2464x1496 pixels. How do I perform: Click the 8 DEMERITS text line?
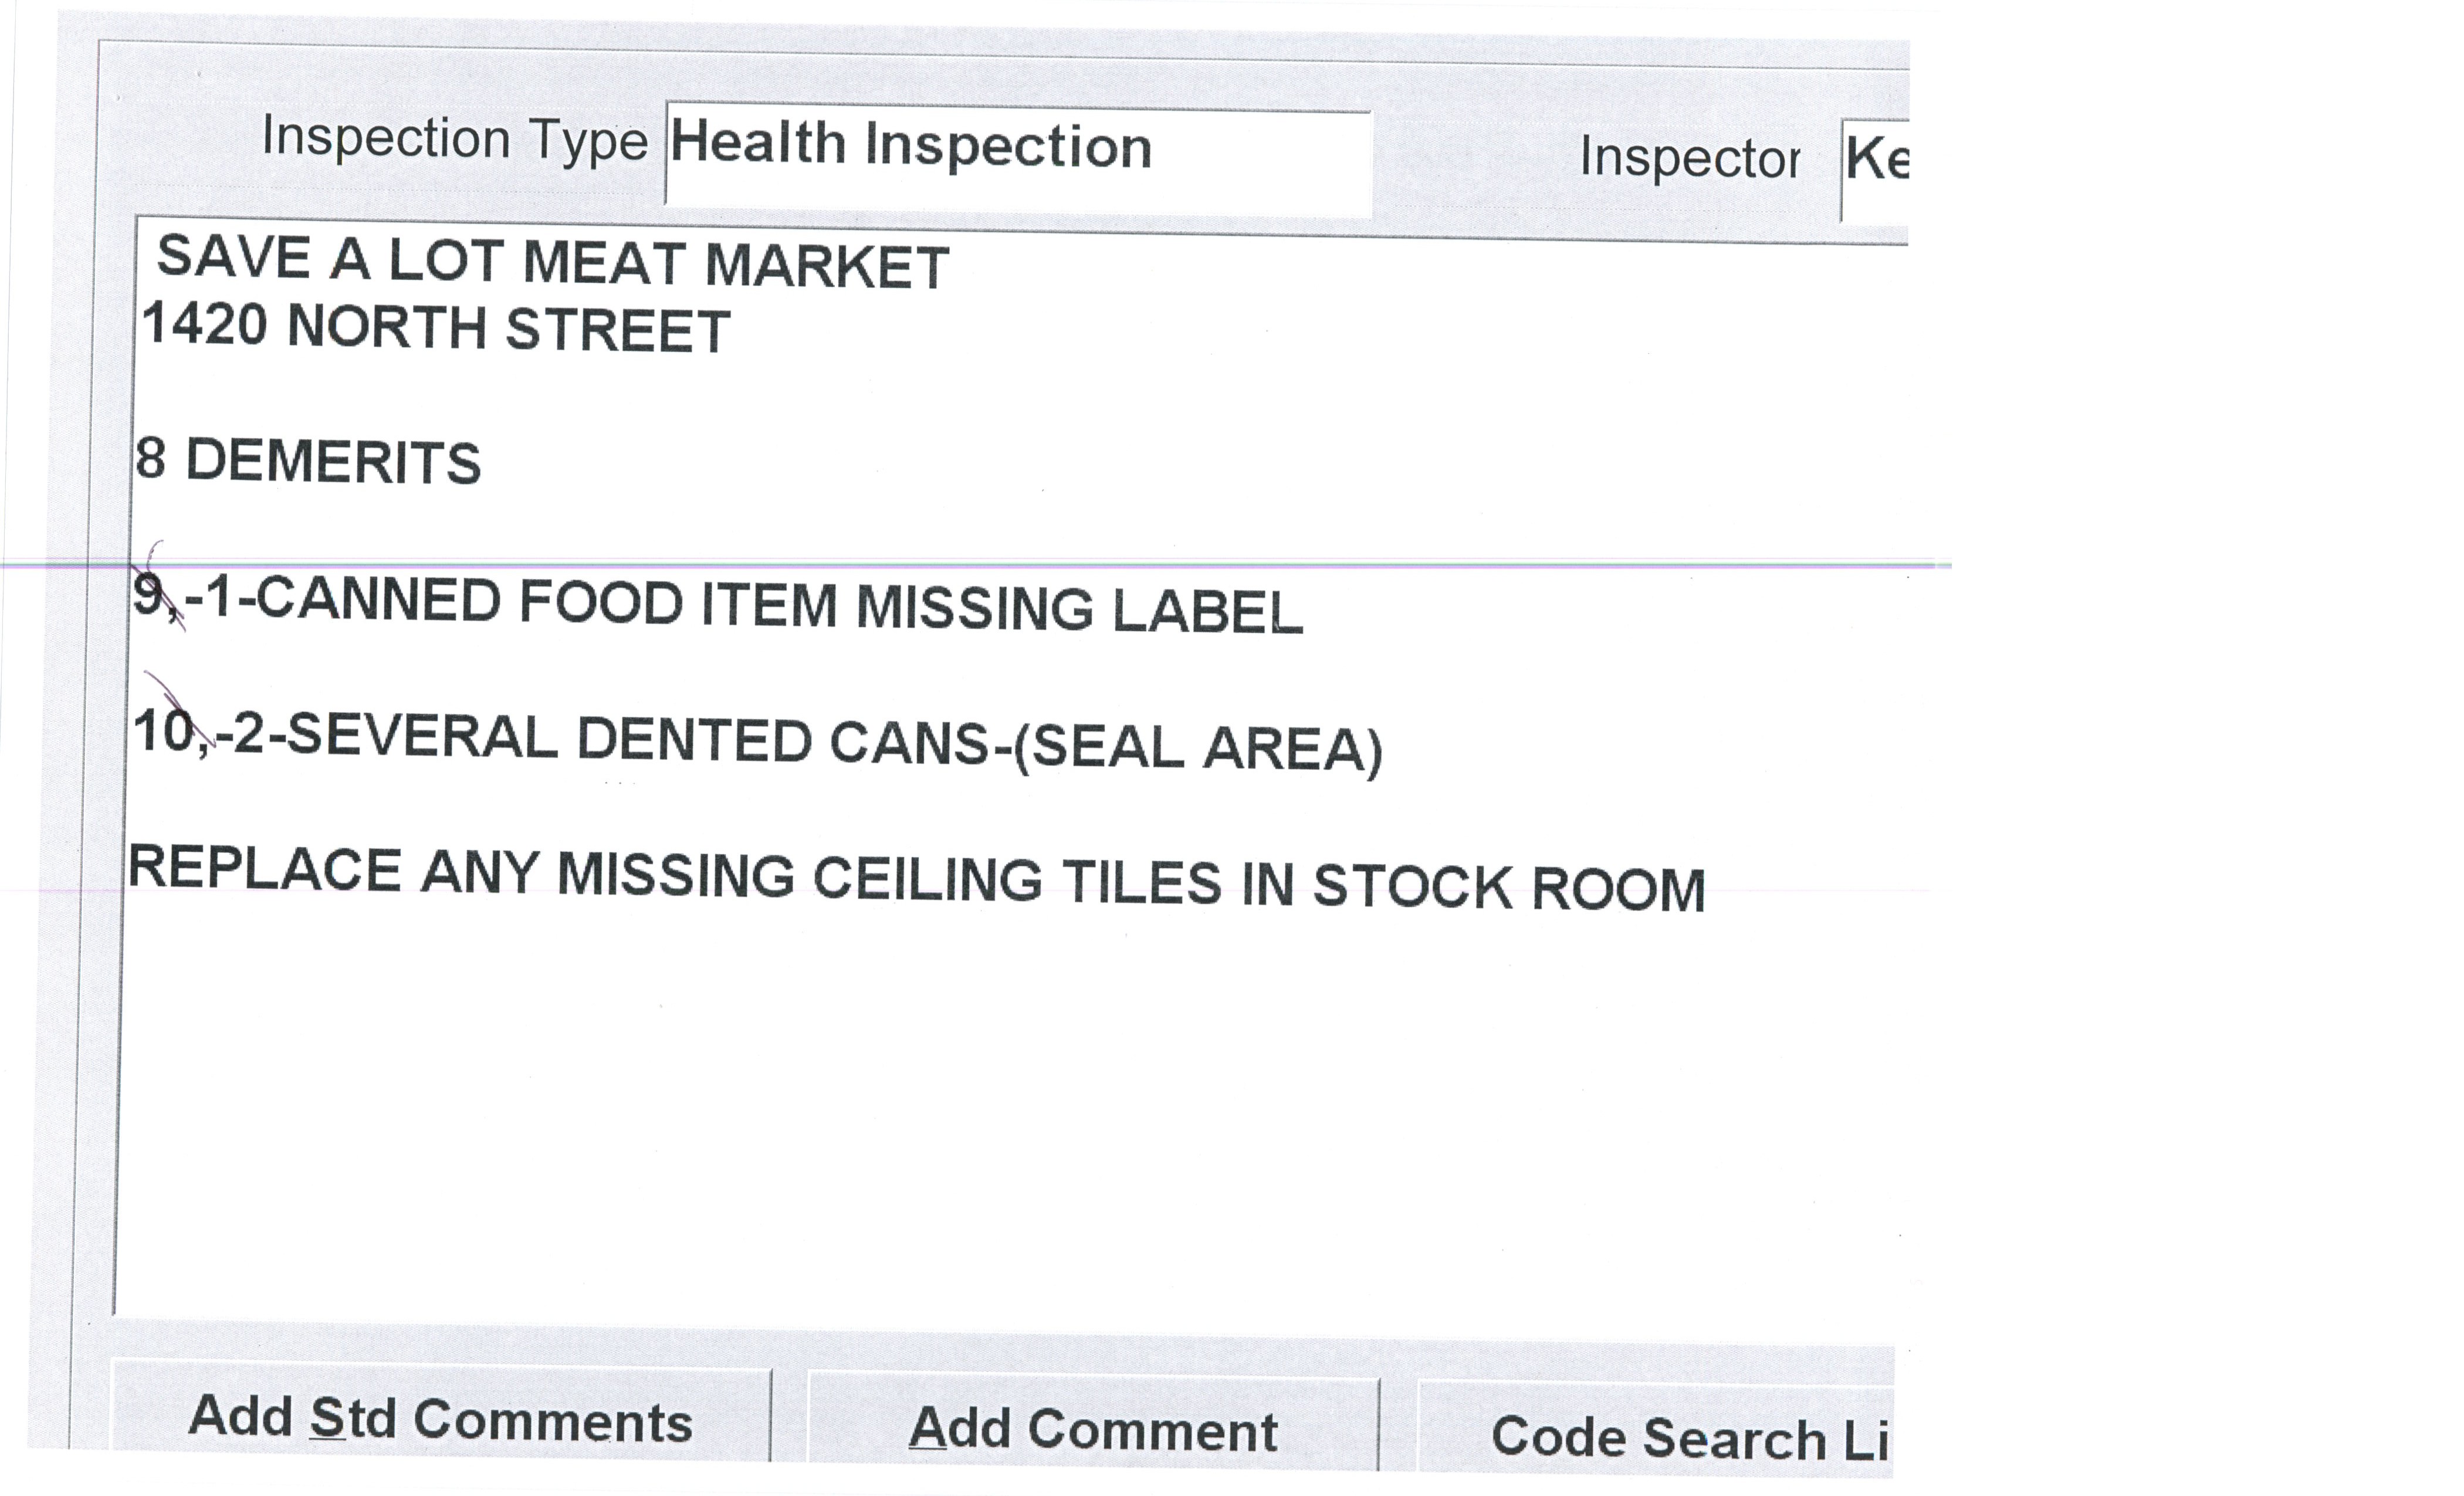[308, 461]
